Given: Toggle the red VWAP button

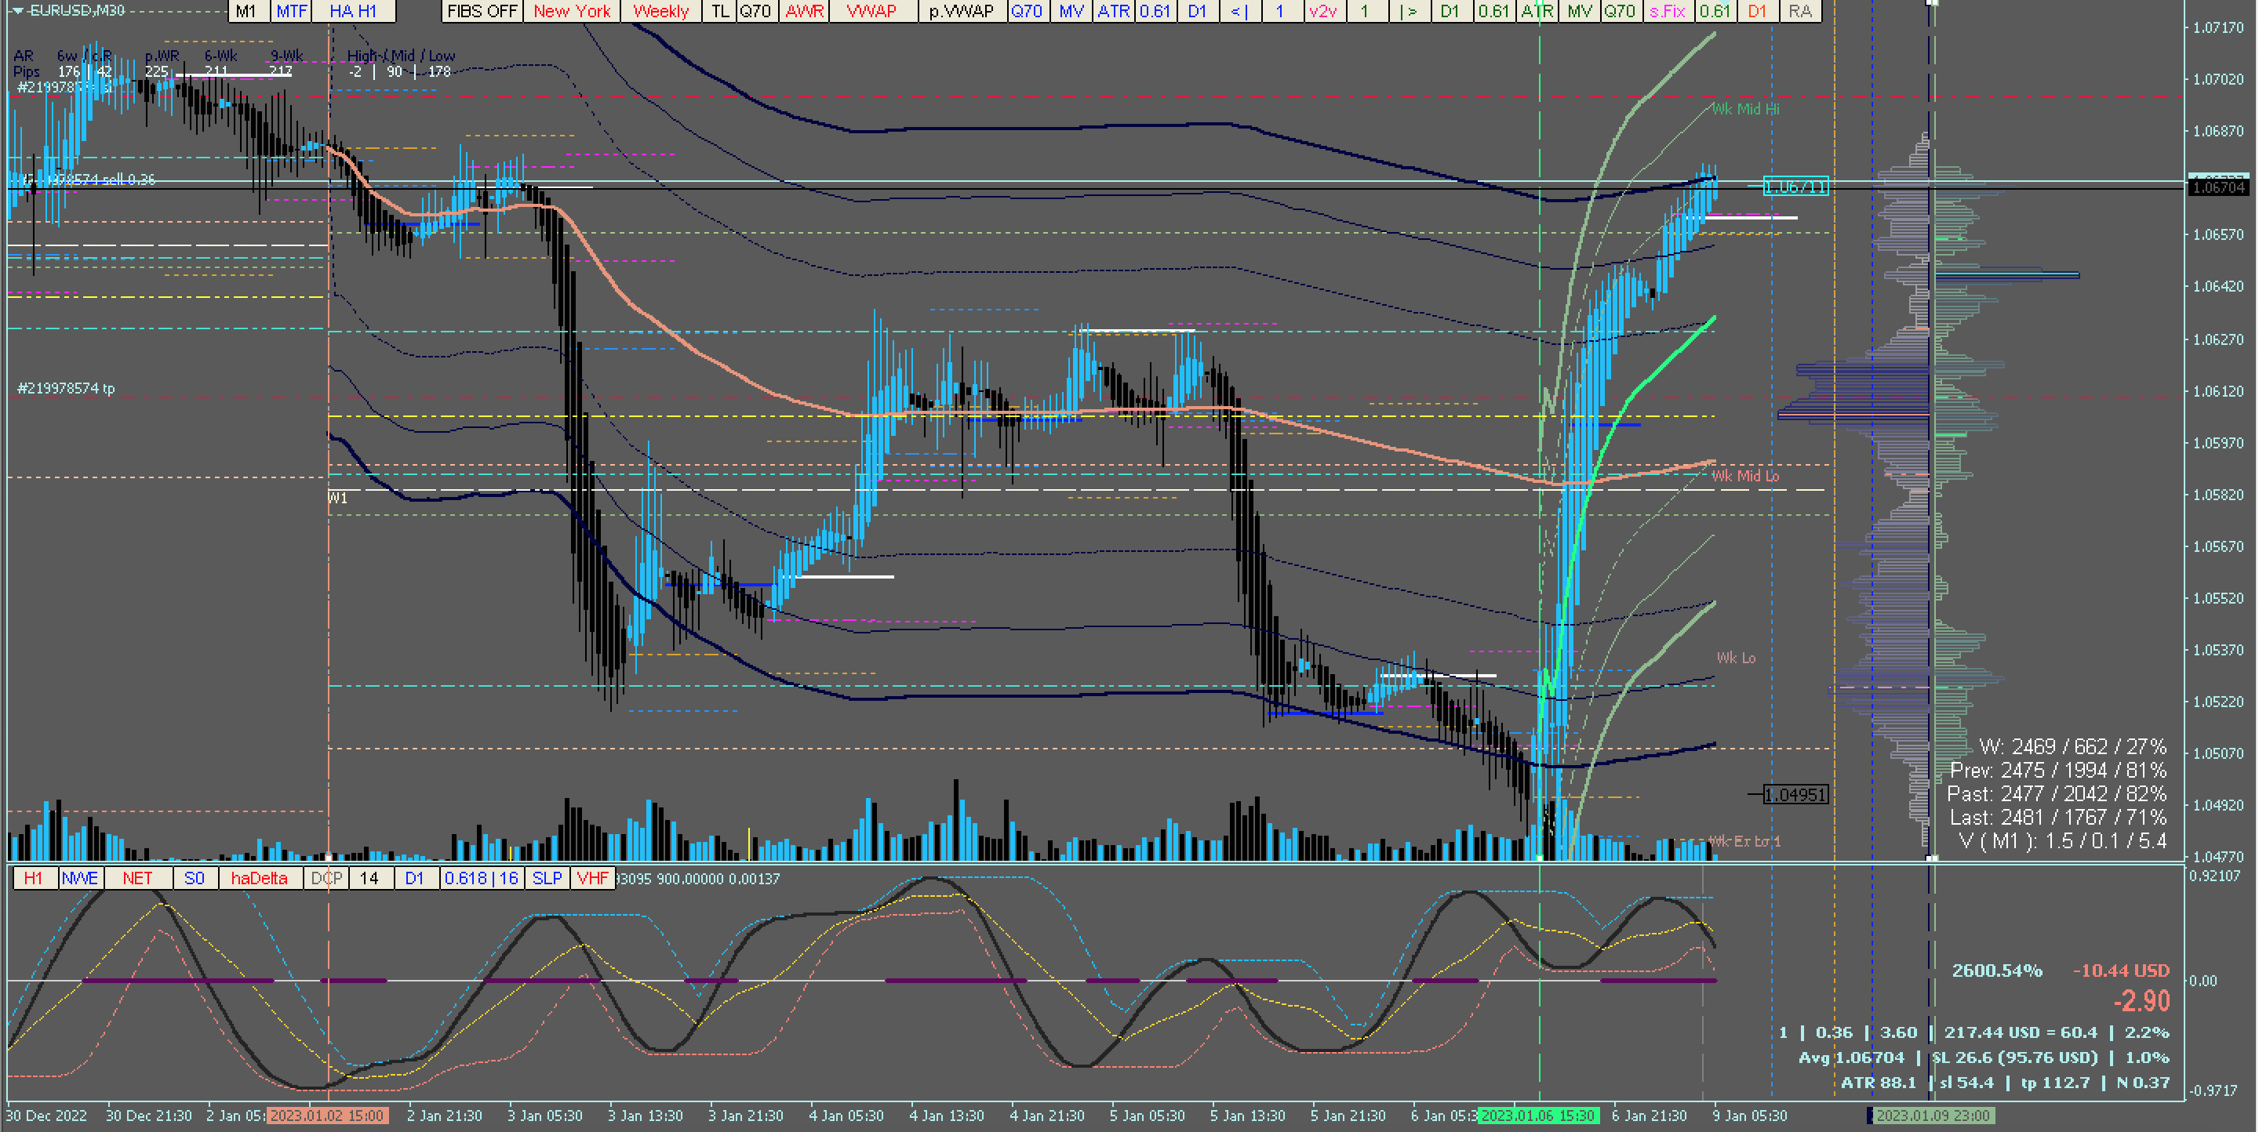Looking at the screenshot, I should [x=871, y=12].
